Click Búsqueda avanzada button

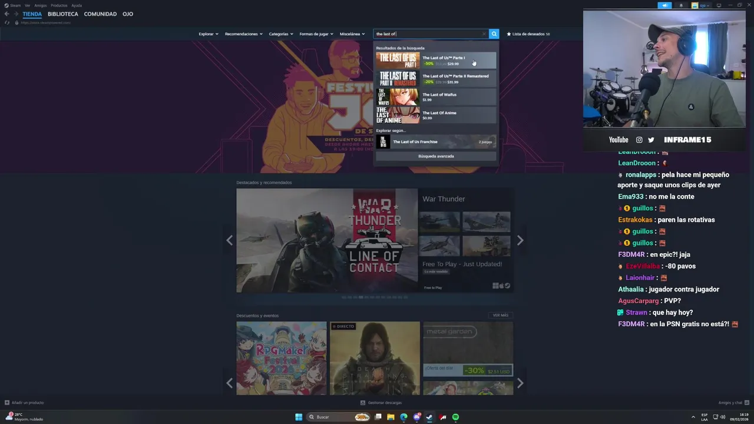click(x=436, y=156)
